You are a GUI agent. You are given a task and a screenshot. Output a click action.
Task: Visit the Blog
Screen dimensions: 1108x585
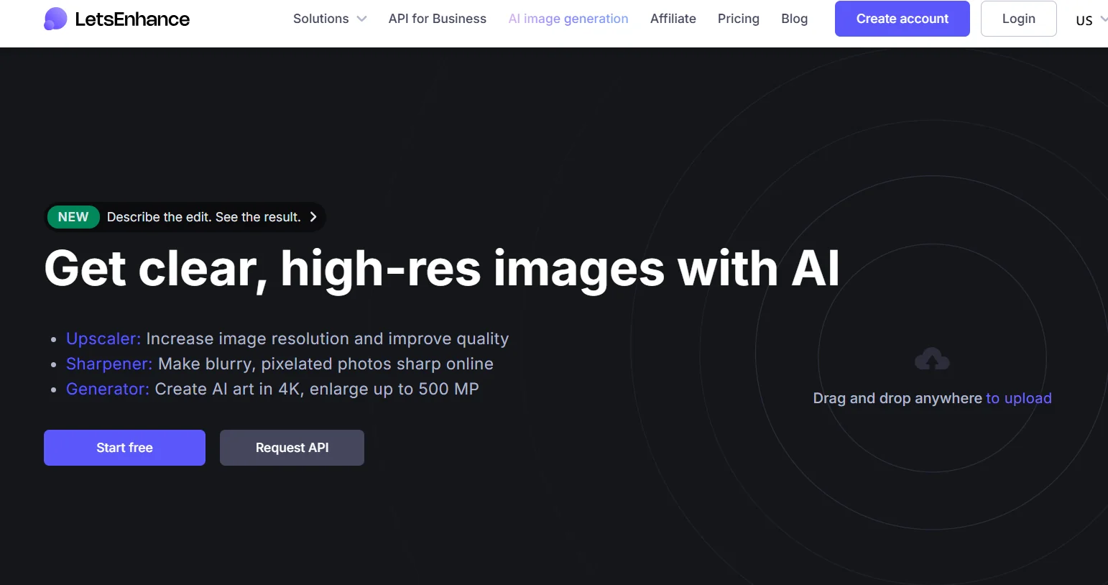coord(794,19)
